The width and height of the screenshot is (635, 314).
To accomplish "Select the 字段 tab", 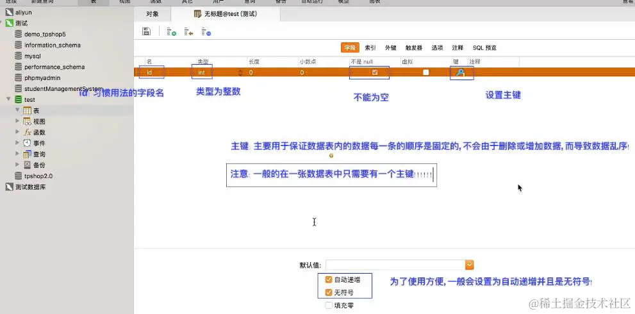I will [x=350, y=48].
